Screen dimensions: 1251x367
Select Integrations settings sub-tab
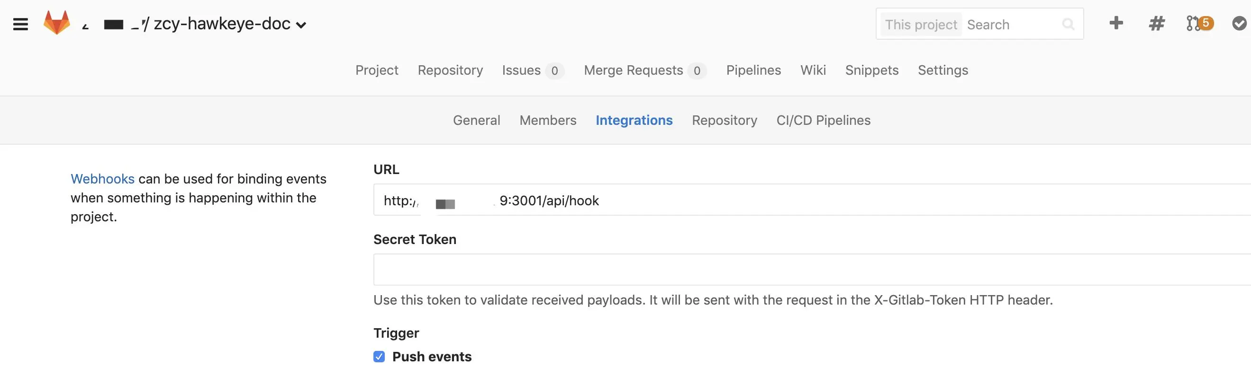tap(634, 120)
